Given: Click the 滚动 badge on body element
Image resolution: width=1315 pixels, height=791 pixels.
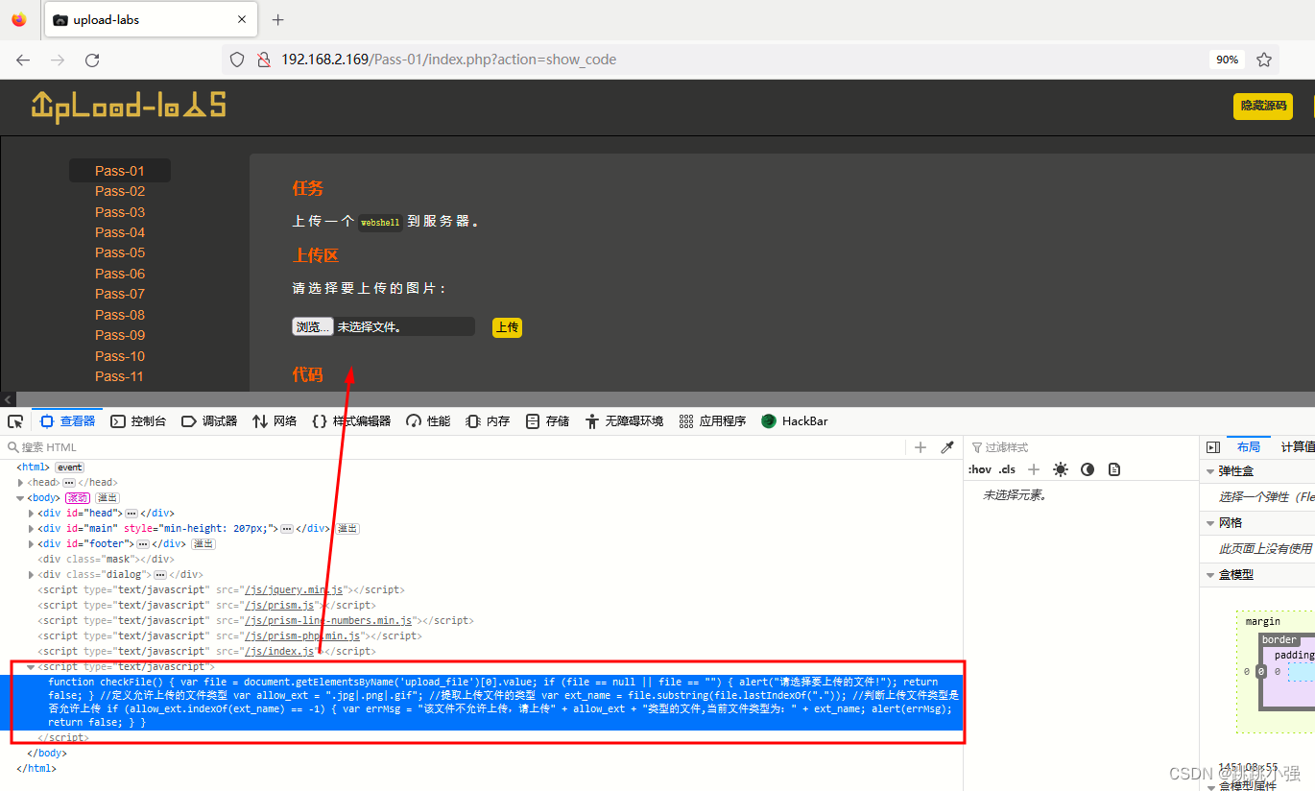Looking at the screenshot, I should (x=78, y=498).
